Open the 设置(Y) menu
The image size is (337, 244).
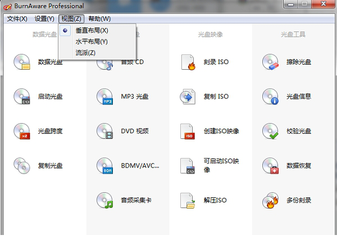click(x=44, y=19)
